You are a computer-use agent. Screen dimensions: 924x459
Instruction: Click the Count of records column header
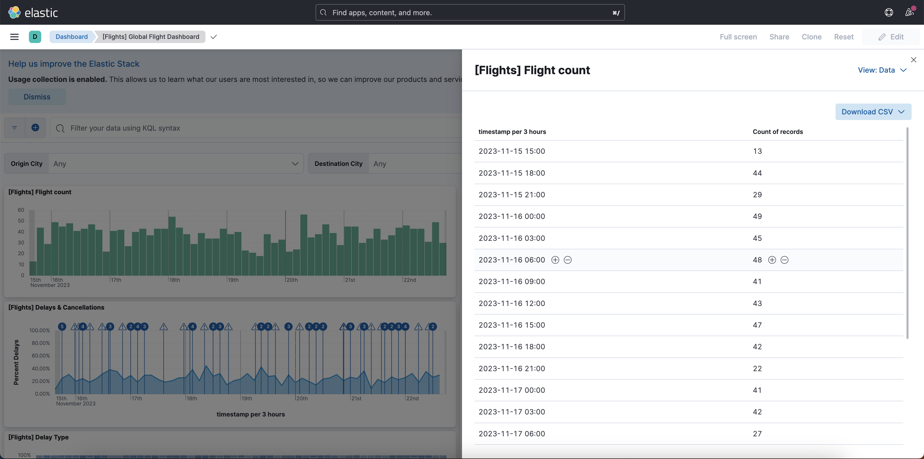coord(778,132)
